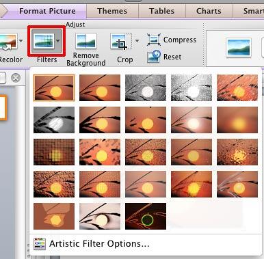Screen dimensions: 264x259
Task: Apply the glow edges dark filter thumbnail
Action: (146, 216)
